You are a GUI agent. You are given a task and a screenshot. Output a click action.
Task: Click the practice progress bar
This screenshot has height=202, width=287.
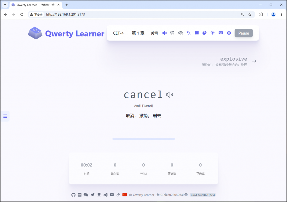click(143, 139)
